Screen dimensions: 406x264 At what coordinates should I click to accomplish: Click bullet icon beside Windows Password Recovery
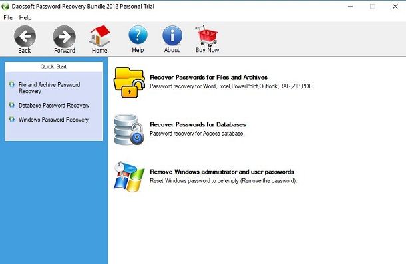(x=12, y=119)
